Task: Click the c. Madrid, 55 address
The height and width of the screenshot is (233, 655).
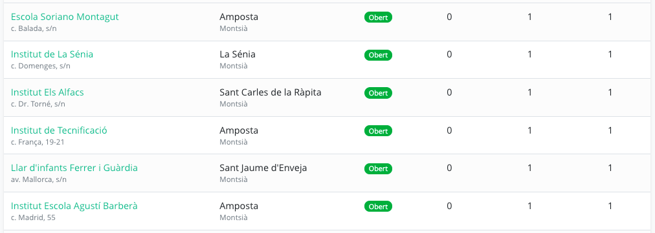Action: 33,218
